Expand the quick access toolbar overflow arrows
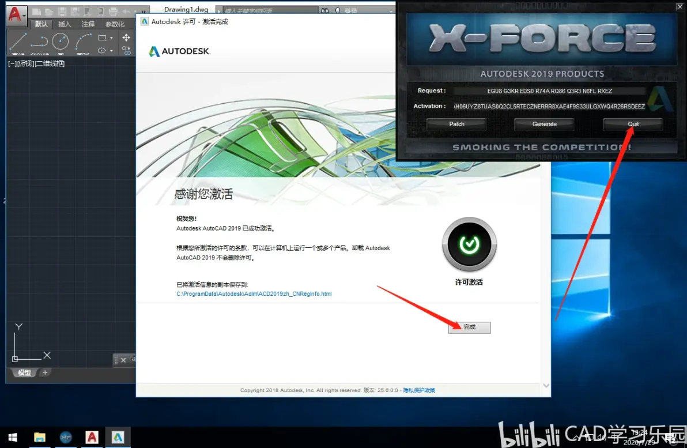 144,12
